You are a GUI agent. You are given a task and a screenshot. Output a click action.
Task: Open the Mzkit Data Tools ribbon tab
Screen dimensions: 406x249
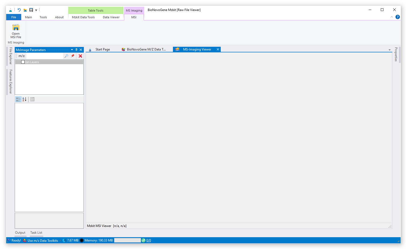83,17
